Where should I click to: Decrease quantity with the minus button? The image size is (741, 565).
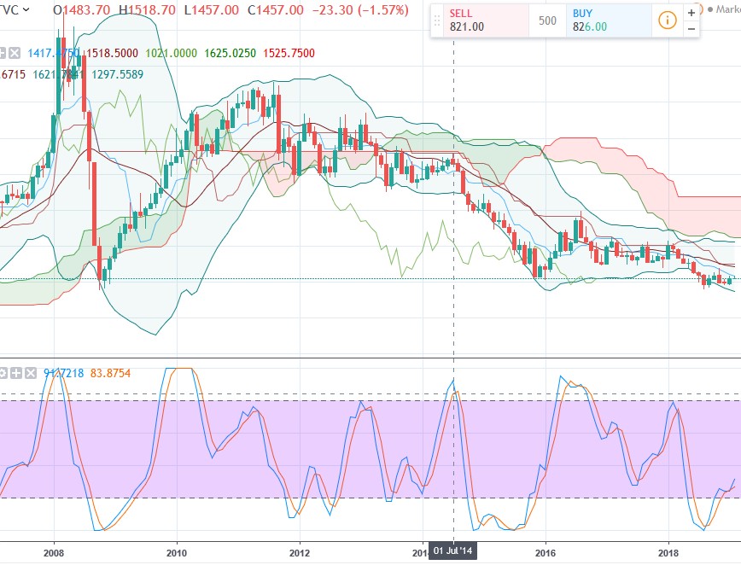tap(691, 29)
